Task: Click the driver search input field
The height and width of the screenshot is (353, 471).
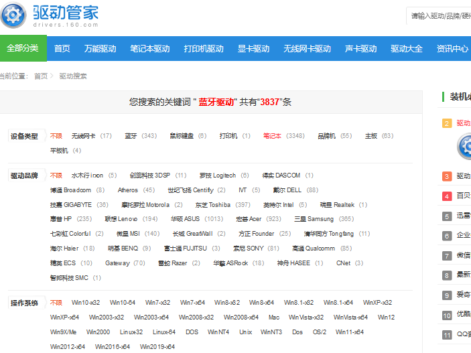Action: pos(439,16)
